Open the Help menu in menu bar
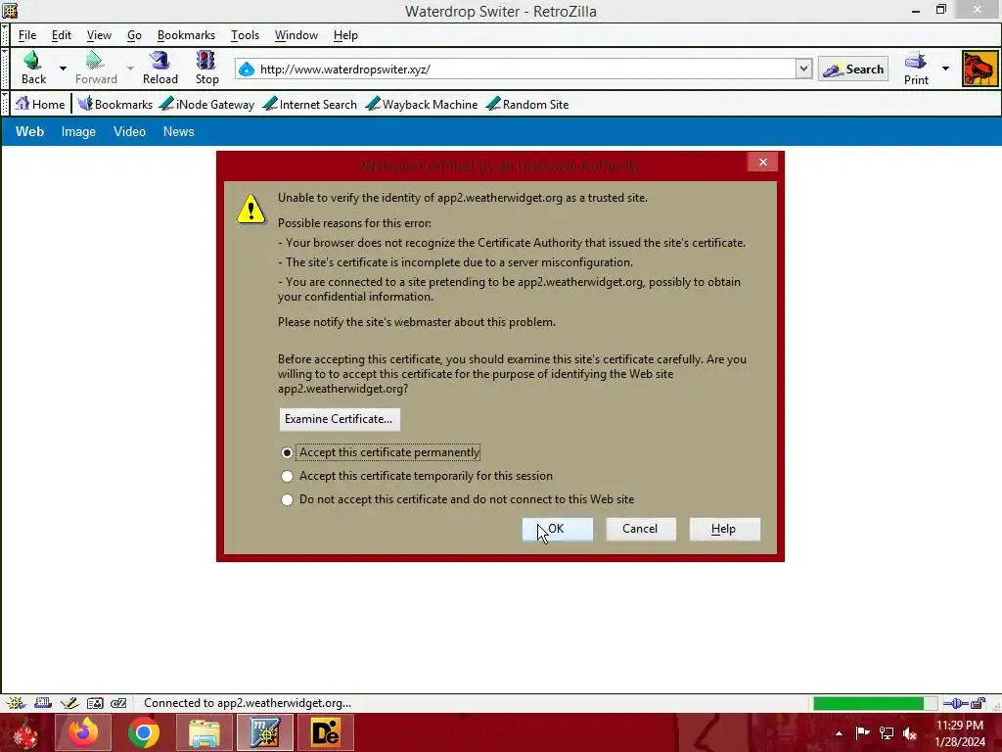Image resolution: width=1002 pixels, height=752 pixels. click(x=345, y=35)
